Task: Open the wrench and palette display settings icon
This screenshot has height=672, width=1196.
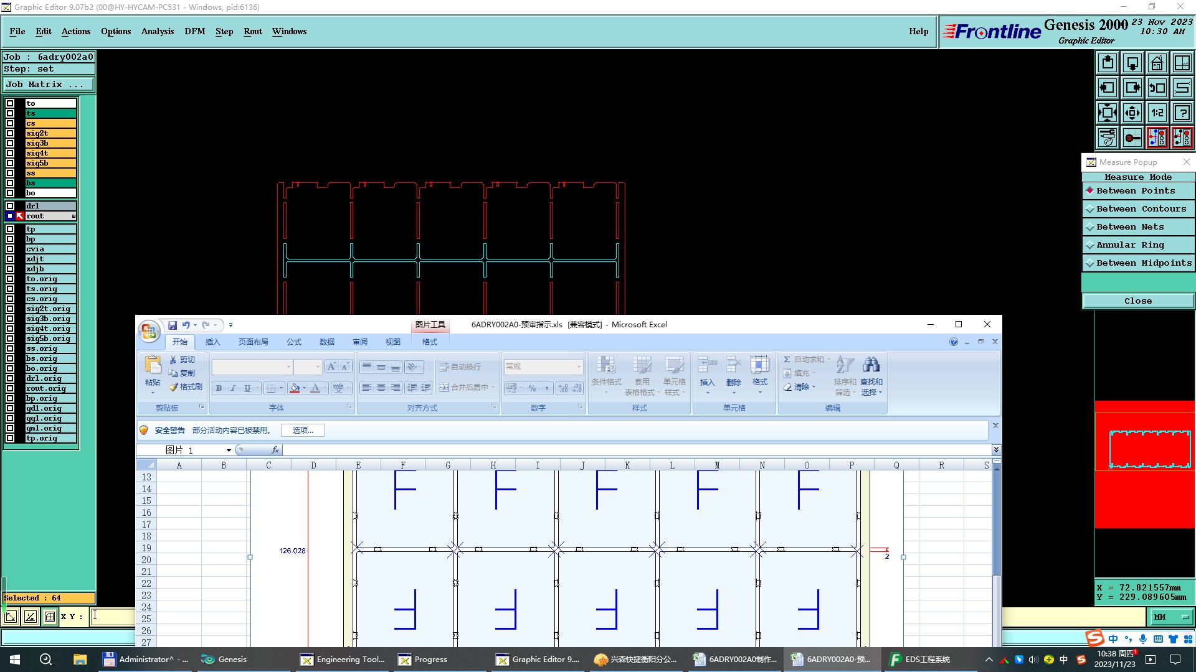Action: click(1108, 138)
